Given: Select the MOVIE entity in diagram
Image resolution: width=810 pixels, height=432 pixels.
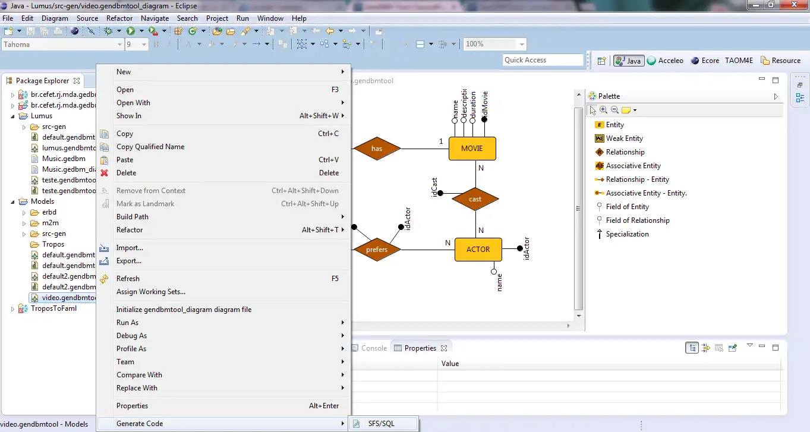Looking at the screenshot, I should pos(472,149).
